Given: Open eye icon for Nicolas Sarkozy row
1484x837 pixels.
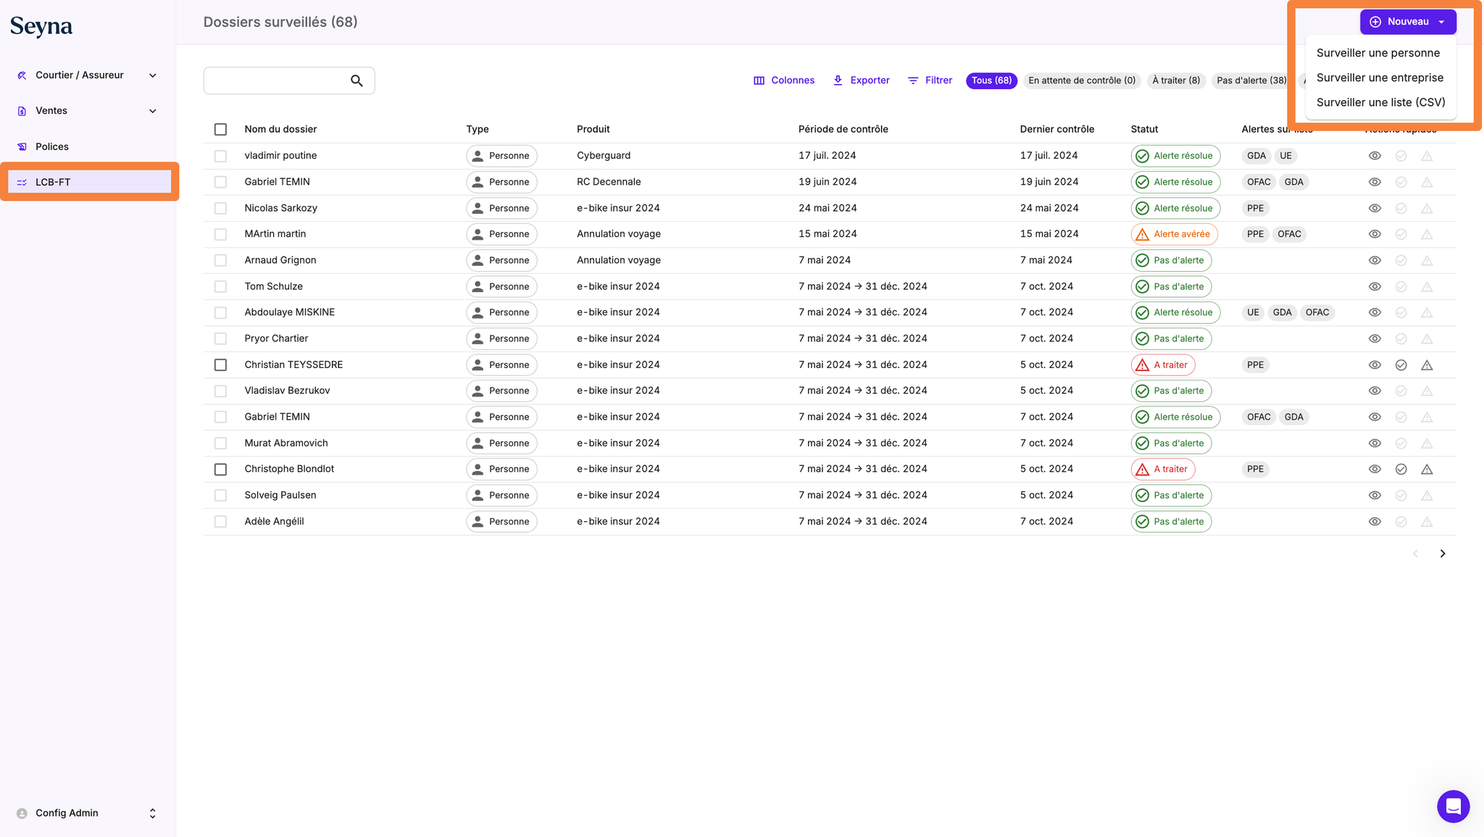Looking at the screenshot, I should click(1375, 208).
